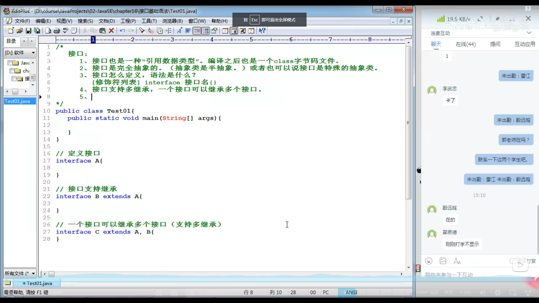Click the Print icon in the toolbar
Viewport: 539px width, 303px height.
click(57, 31)
